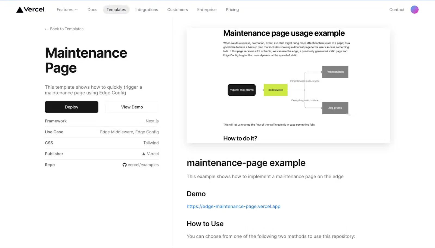435x248 pixels.
Task: Go to the Integrations page
Action: click(x=147, y=10)
